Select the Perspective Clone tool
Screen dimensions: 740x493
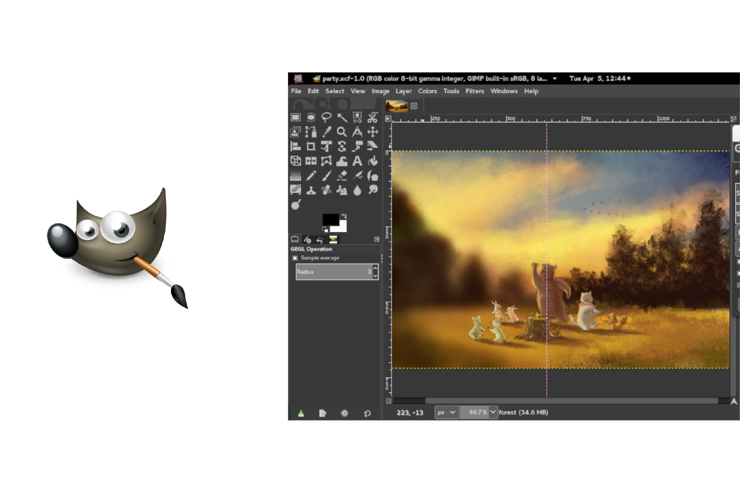pos(342,190)
